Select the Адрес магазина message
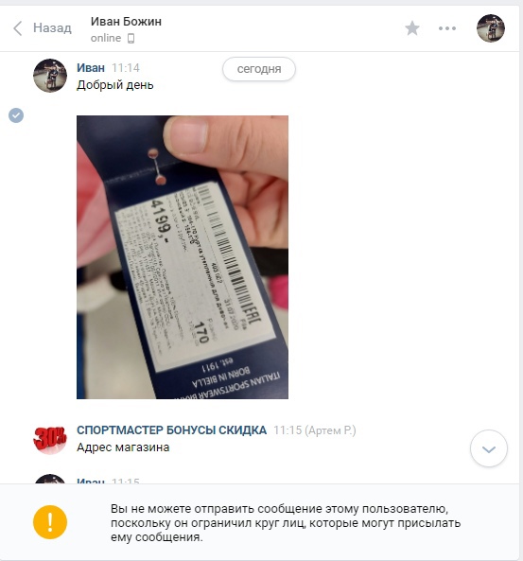Image resolution: width=523 pixels, height=561 pixels. pyautogui.click(x=123, y=447)
